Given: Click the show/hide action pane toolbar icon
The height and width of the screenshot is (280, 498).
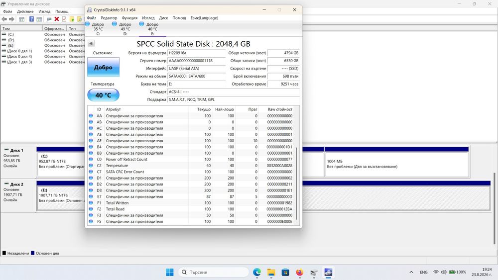Looking at the screenshot, I should (x=39, y=19).
